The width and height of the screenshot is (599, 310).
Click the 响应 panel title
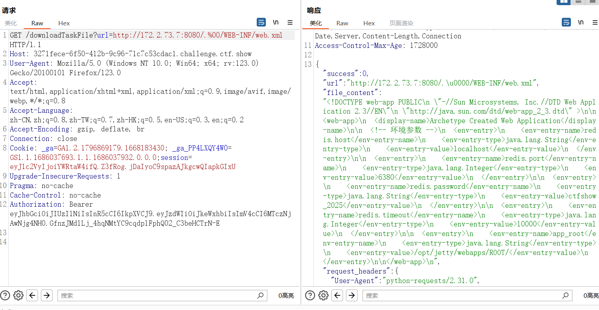[314, 11]
